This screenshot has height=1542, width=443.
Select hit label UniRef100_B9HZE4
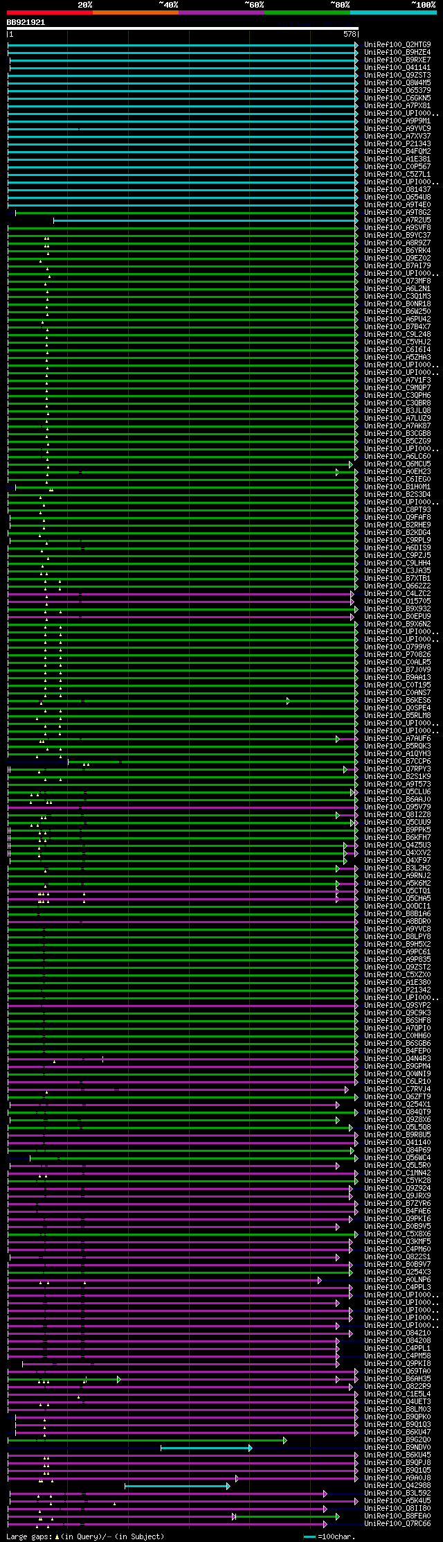point(397,53)
